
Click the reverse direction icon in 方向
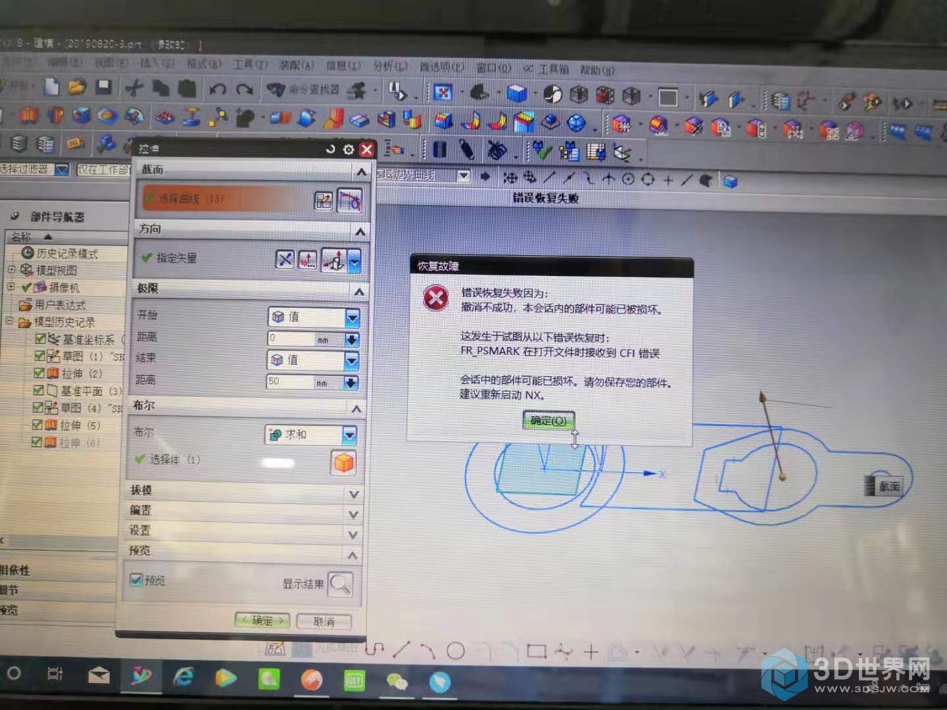284,259
